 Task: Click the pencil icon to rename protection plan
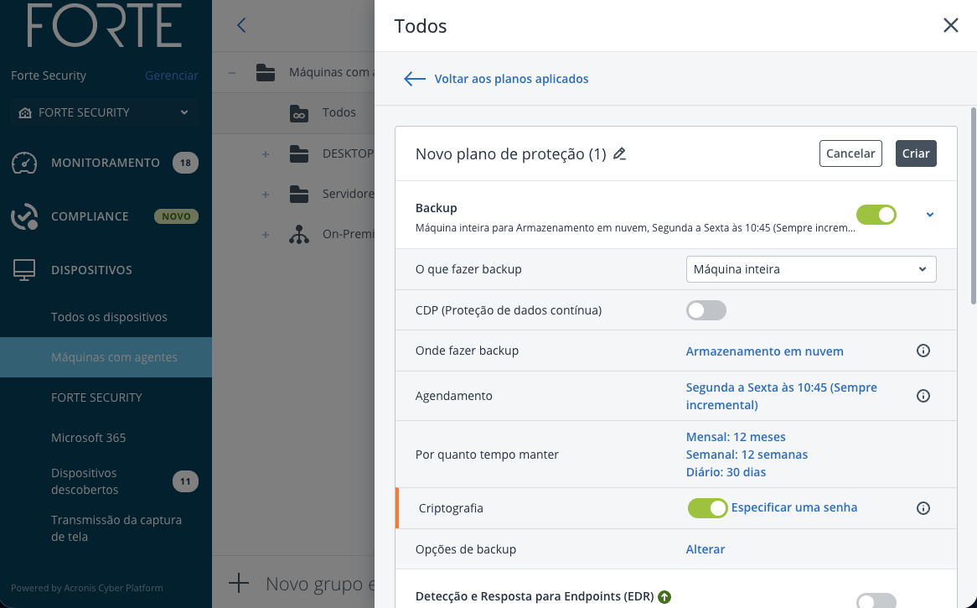619,153
